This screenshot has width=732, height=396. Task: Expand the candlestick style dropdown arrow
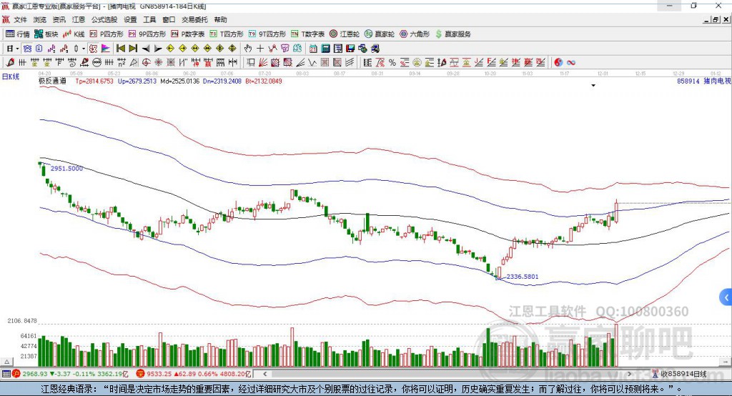tap(84, 49)
